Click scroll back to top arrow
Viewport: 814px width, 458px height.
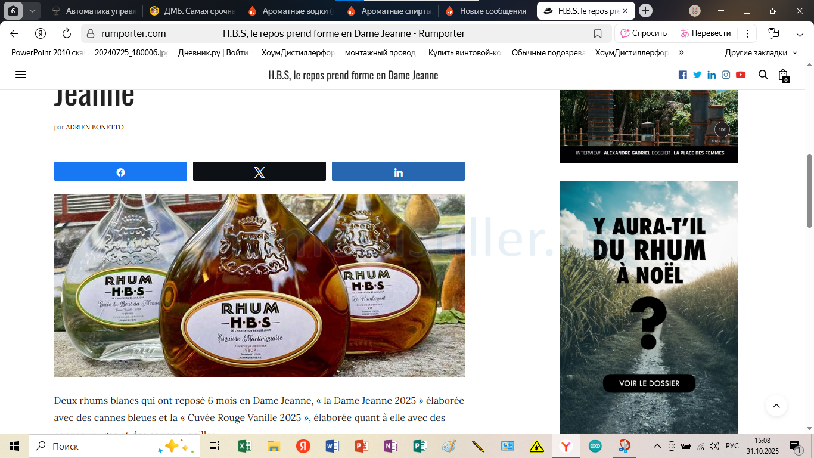click(x=776, y=406)
